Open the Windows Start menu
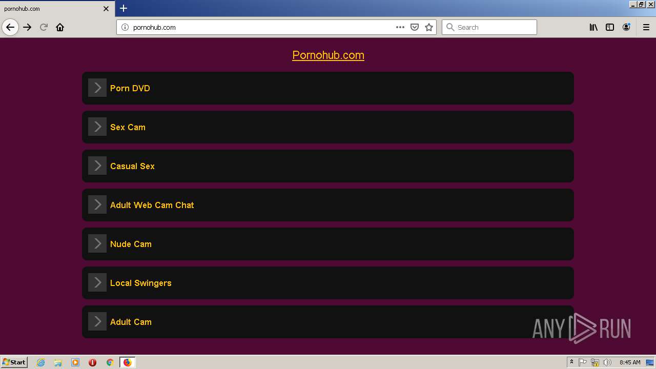 [x=14, y=362]
